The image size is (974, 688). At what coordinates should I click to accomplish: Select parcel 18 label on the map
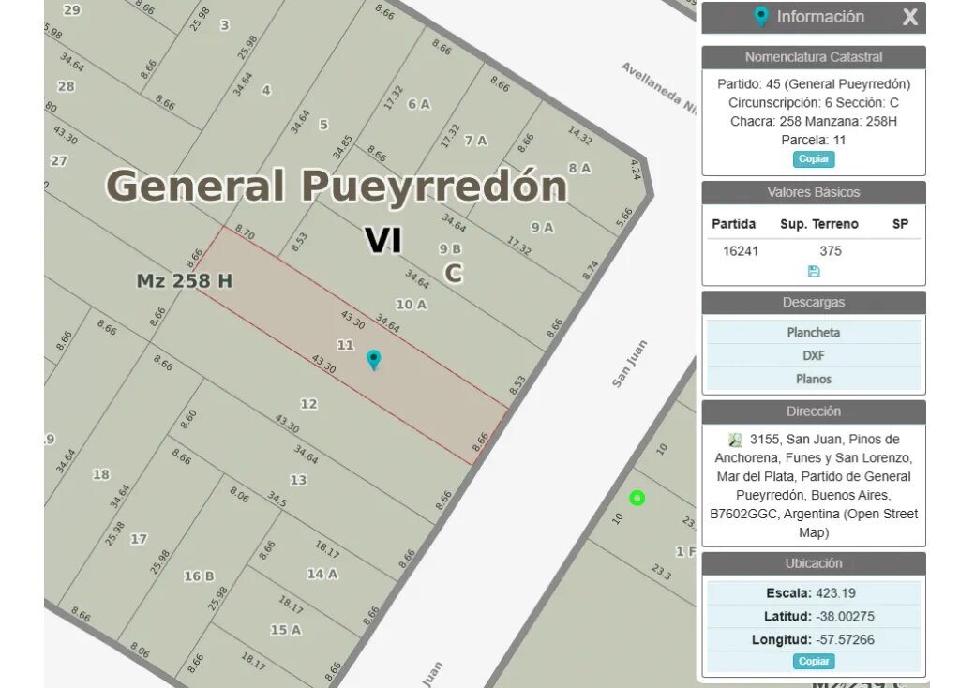click(100, 474)
